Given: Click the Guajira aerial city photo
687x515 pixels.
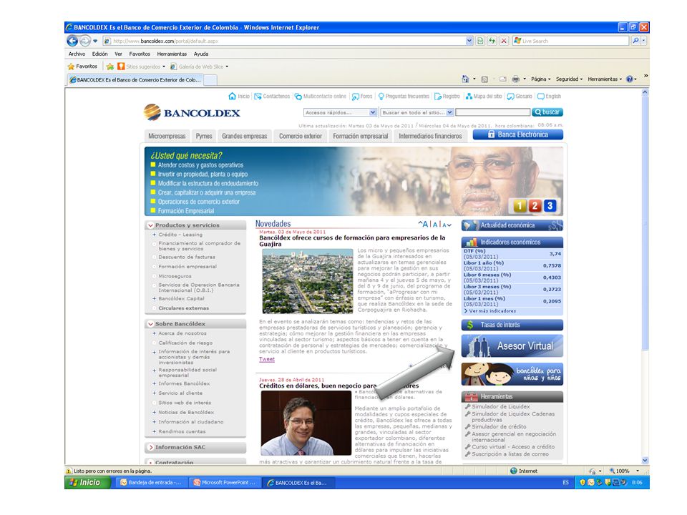Looking at the screenshot, I should (307, 281).
